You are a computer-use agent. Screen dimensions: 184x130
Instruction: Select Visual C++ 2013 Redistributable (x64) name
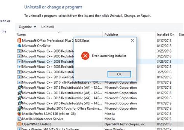[x=62, y=88]
